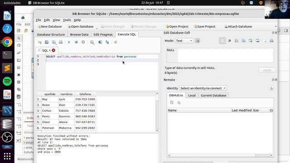Click the results table vertical scrollbar
290x163 pixels.
(x=157, y=112)
